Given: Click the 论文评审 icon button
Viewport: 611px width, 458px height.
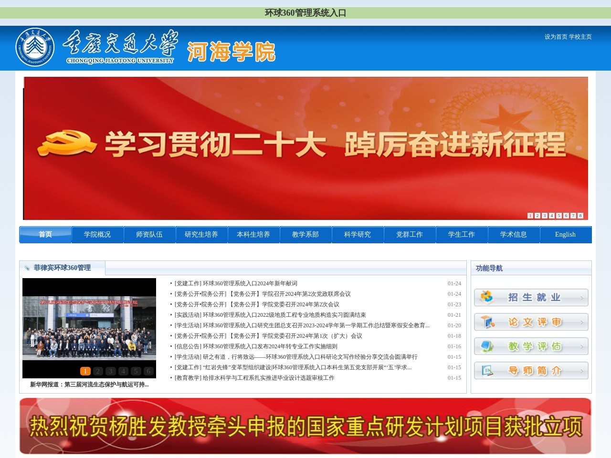Looking at the screenshot, I should click(x=531, y=322).
